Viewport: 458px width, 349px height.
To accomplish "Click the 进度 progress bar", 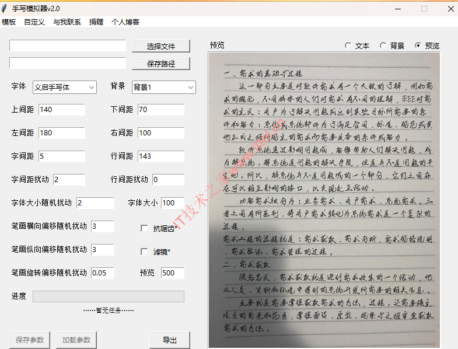I will tap(109, 296).
